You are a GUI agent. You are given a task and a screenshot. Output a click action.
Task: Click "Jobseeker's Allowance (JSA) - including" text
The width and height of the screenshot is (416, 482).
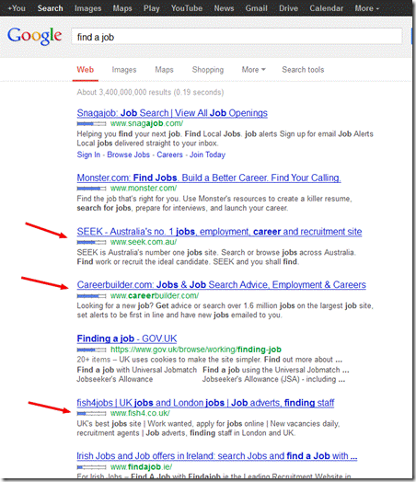(x=273, y=379)
